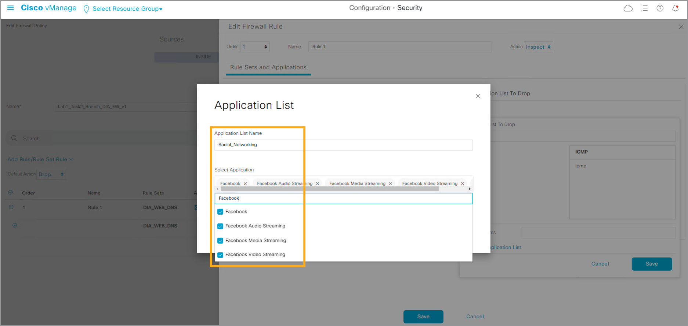This screenshot has width=688, height=326.
Task: Open the help question-mark icon
Action: (660, 8)
